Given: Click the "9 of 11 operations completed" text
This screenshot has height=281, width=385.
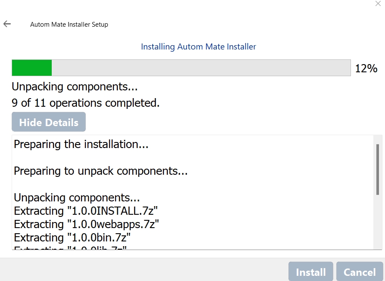Looking at the screenshot, I should (x=85, y=103).
